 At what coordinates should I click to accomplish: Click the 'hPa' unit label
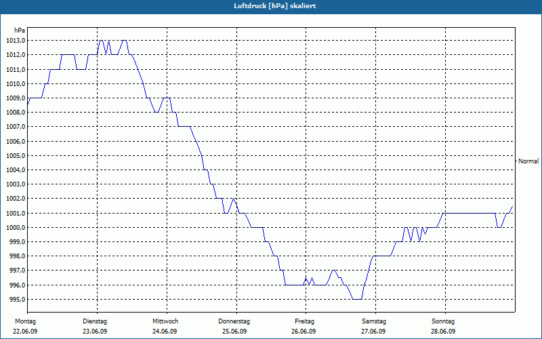[20, 31]
